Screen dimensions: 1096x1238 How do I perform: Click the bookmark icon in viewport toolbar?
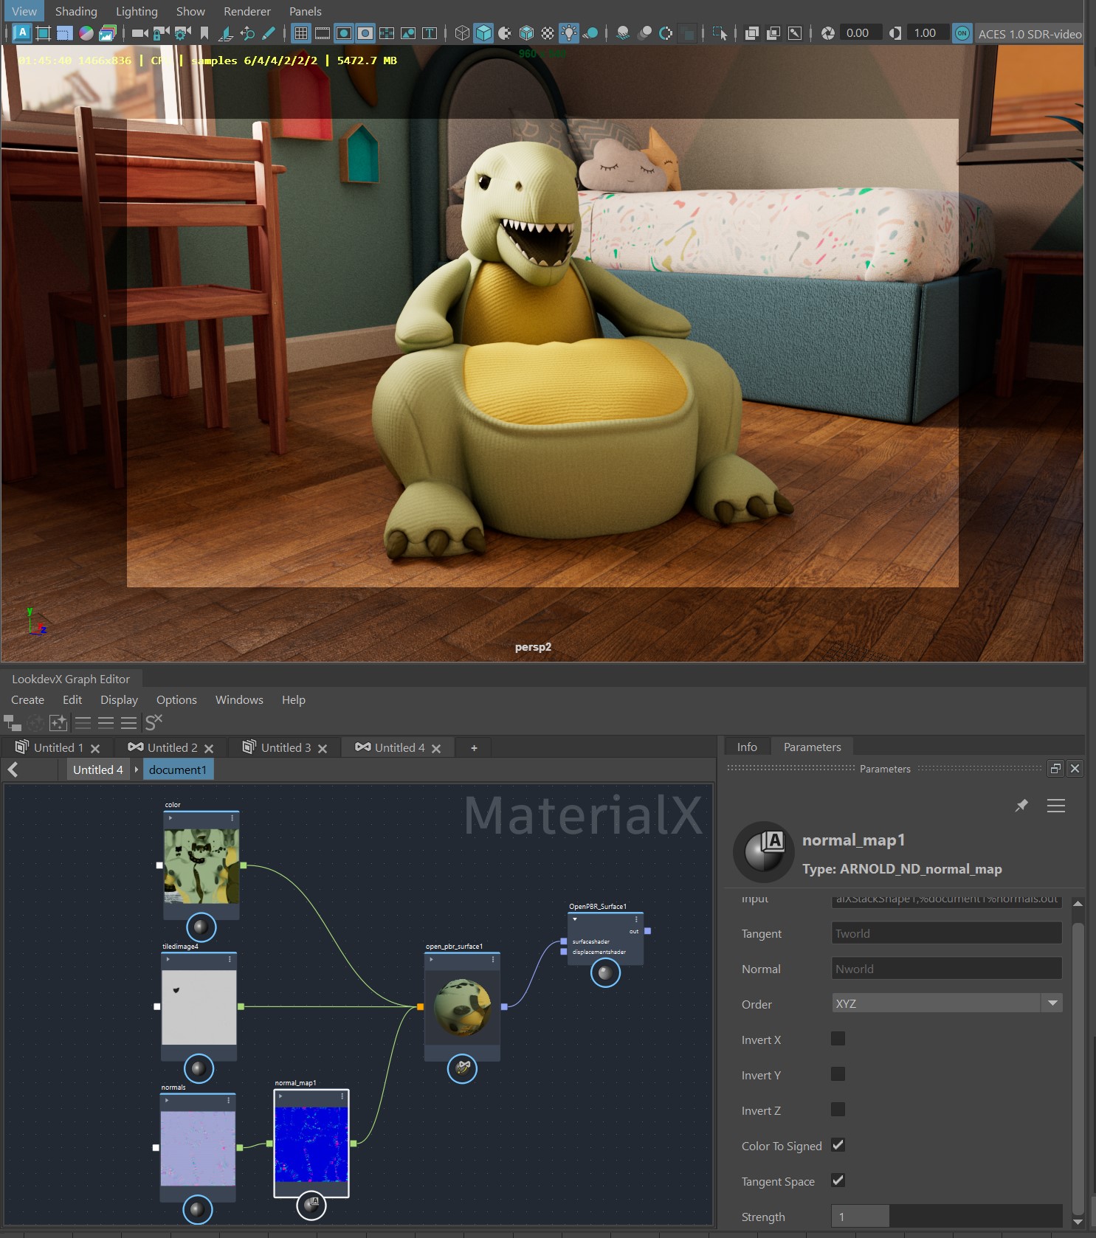pos(204,33)
